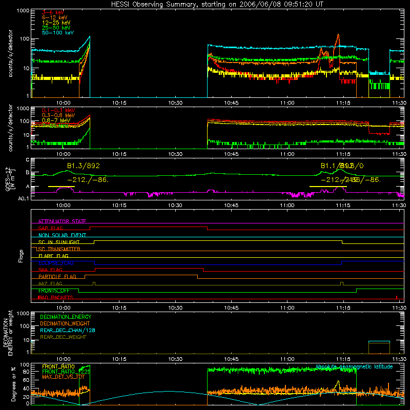Select the green FRONTS_OFF flag label

[54, 291]
